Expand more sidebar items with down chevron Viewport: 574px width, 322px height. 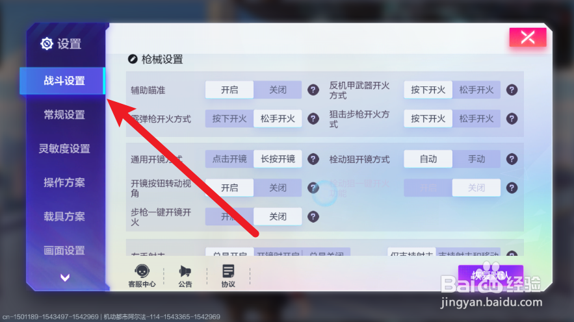(x=65, y=278)
